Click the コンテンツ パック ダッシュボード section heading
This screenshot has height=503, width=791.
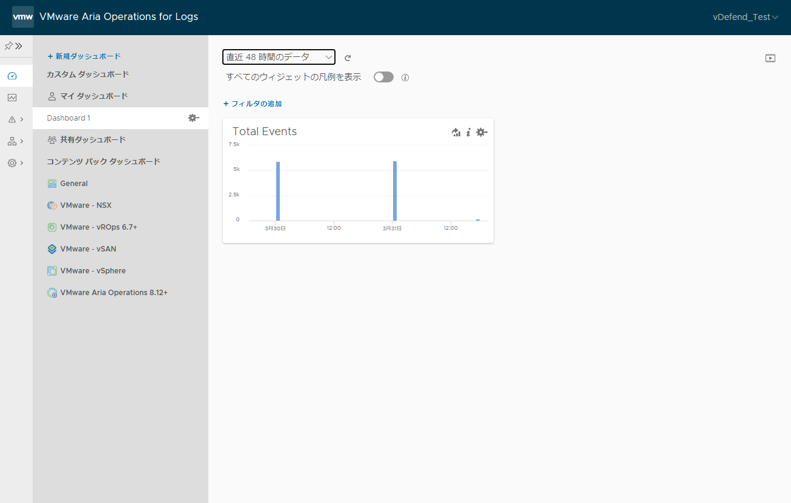104,162
